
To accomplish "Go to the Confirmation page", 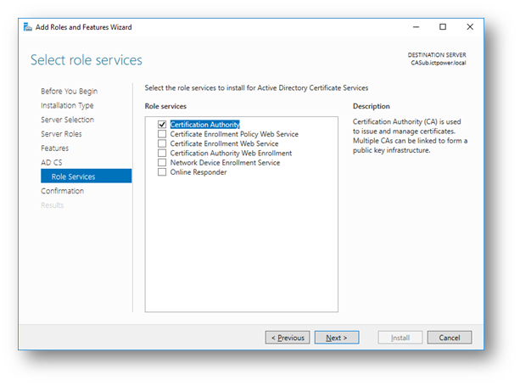I will click(62, 191).
